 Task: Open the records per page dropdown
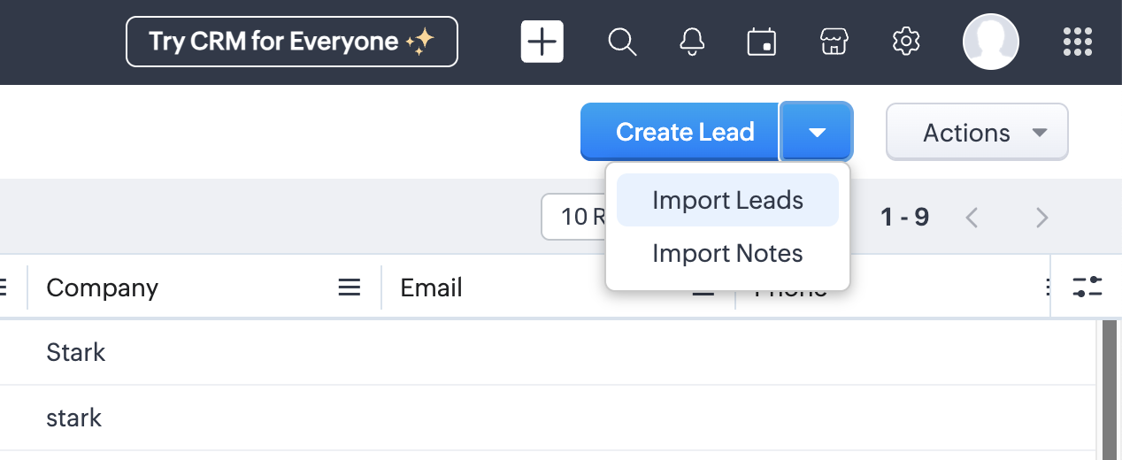[573, 217]
